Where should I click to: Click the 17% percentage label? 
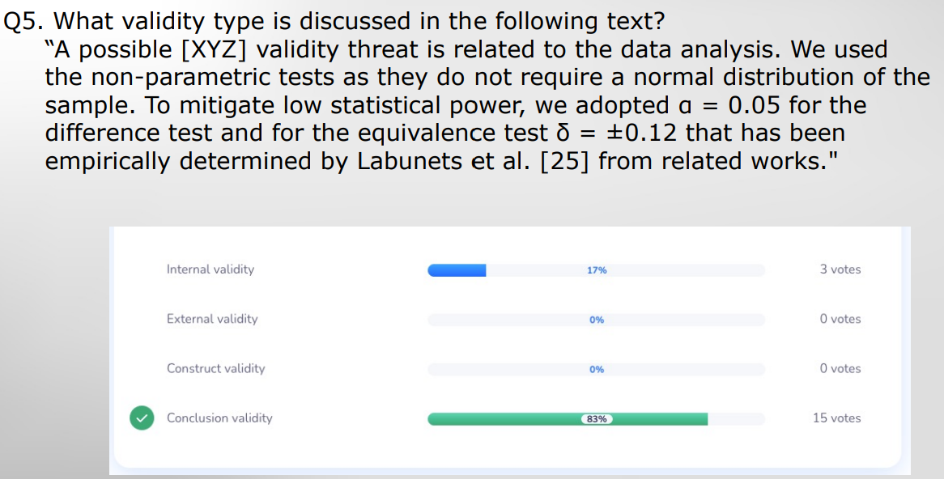[x=597, y=270]
